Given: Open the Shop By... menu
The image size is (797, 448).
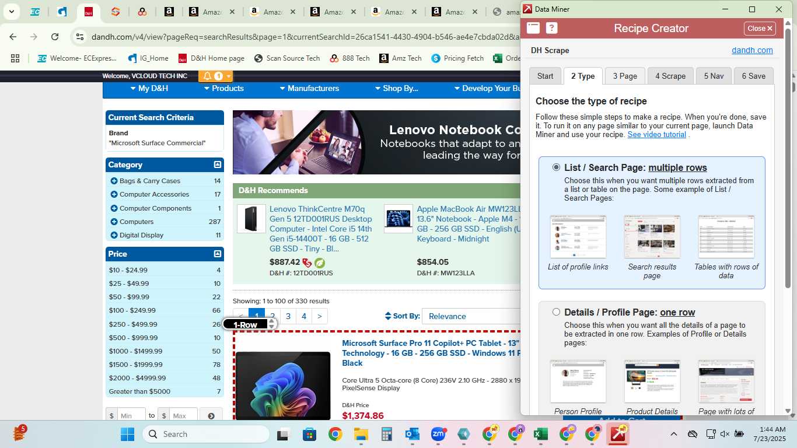Looking at the screenshot, I should pyautogui.click(x=396, y=88).
